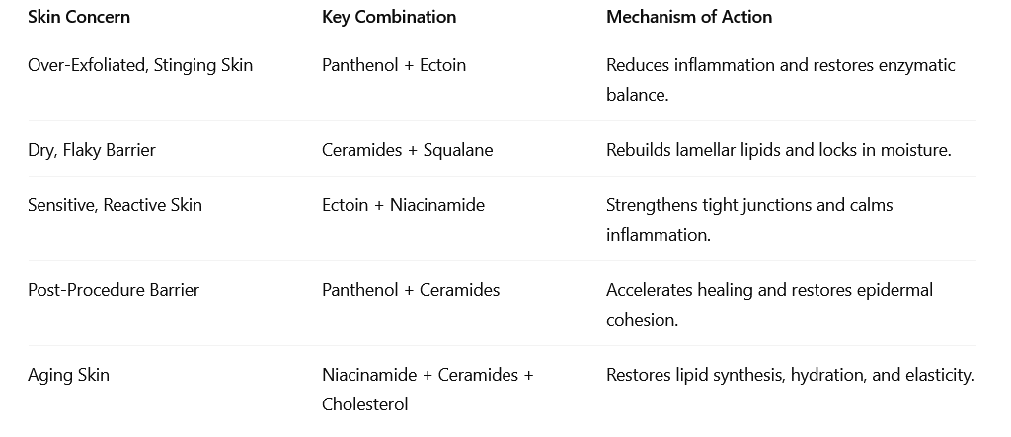Select the Over-Exfoliated, Stinging Skin cell

click(x=140, y=65)
